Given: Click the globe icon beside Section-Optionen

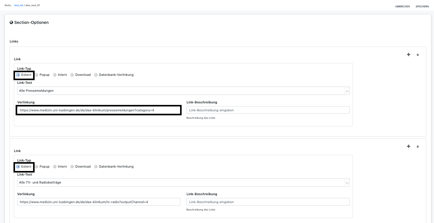Looking at the screenshot, I should pyautogui.click(x=11, y=22).
